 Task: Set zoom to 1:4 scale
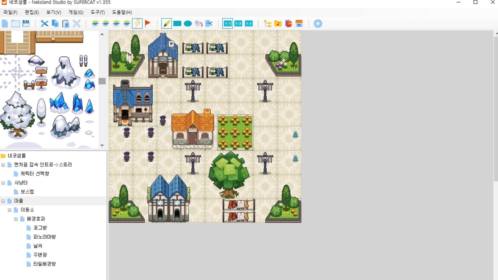point(249,24)
